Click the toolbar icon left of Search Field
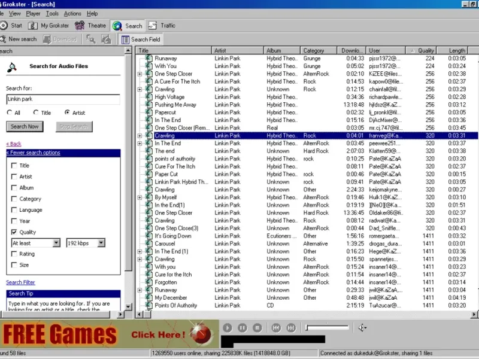Screen dimensions: 479x359 tap(106, 39)
